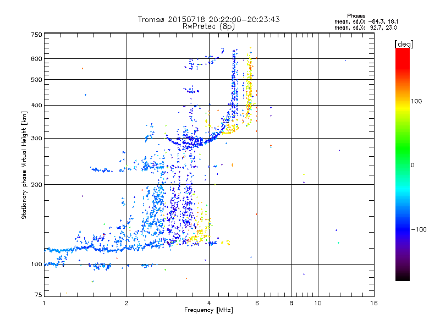Click the x-axis label '2'
The height and width of the screenshot is (330, 440).
tap(127, 303)
